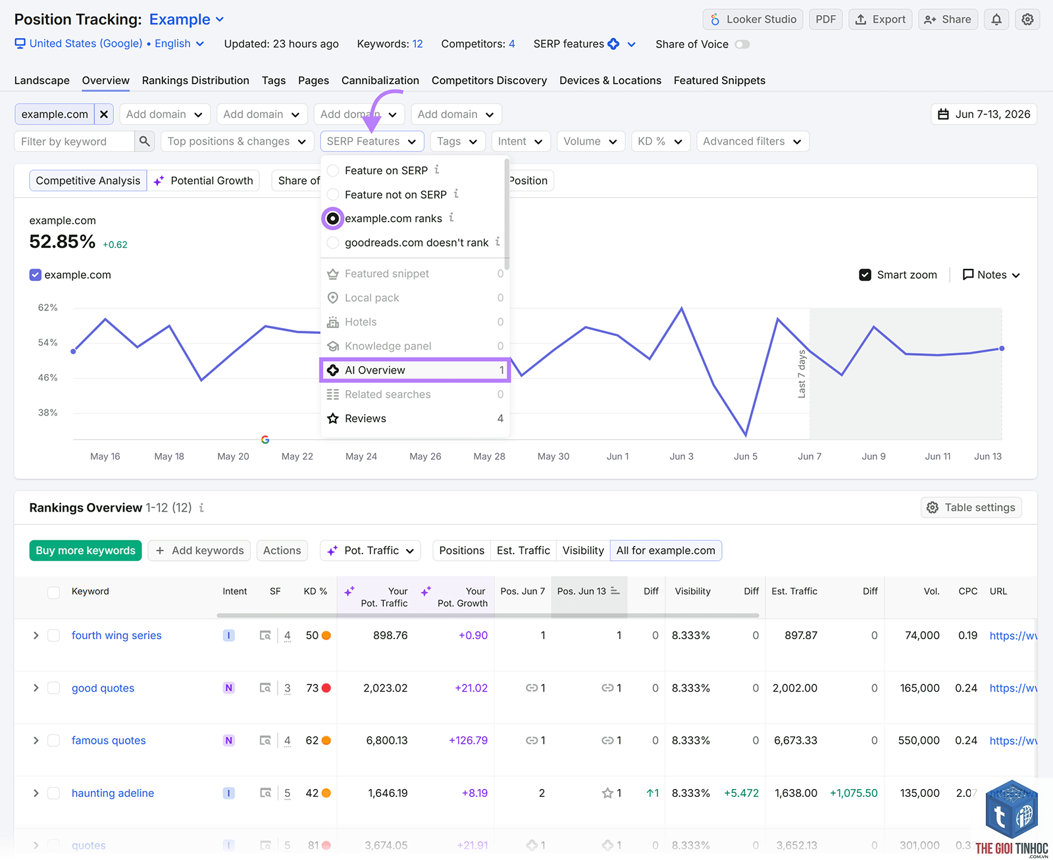Toggle the Smart zoom checkbox
Image resolution: width=1053 pixels, height=860 pixels.
865,275
